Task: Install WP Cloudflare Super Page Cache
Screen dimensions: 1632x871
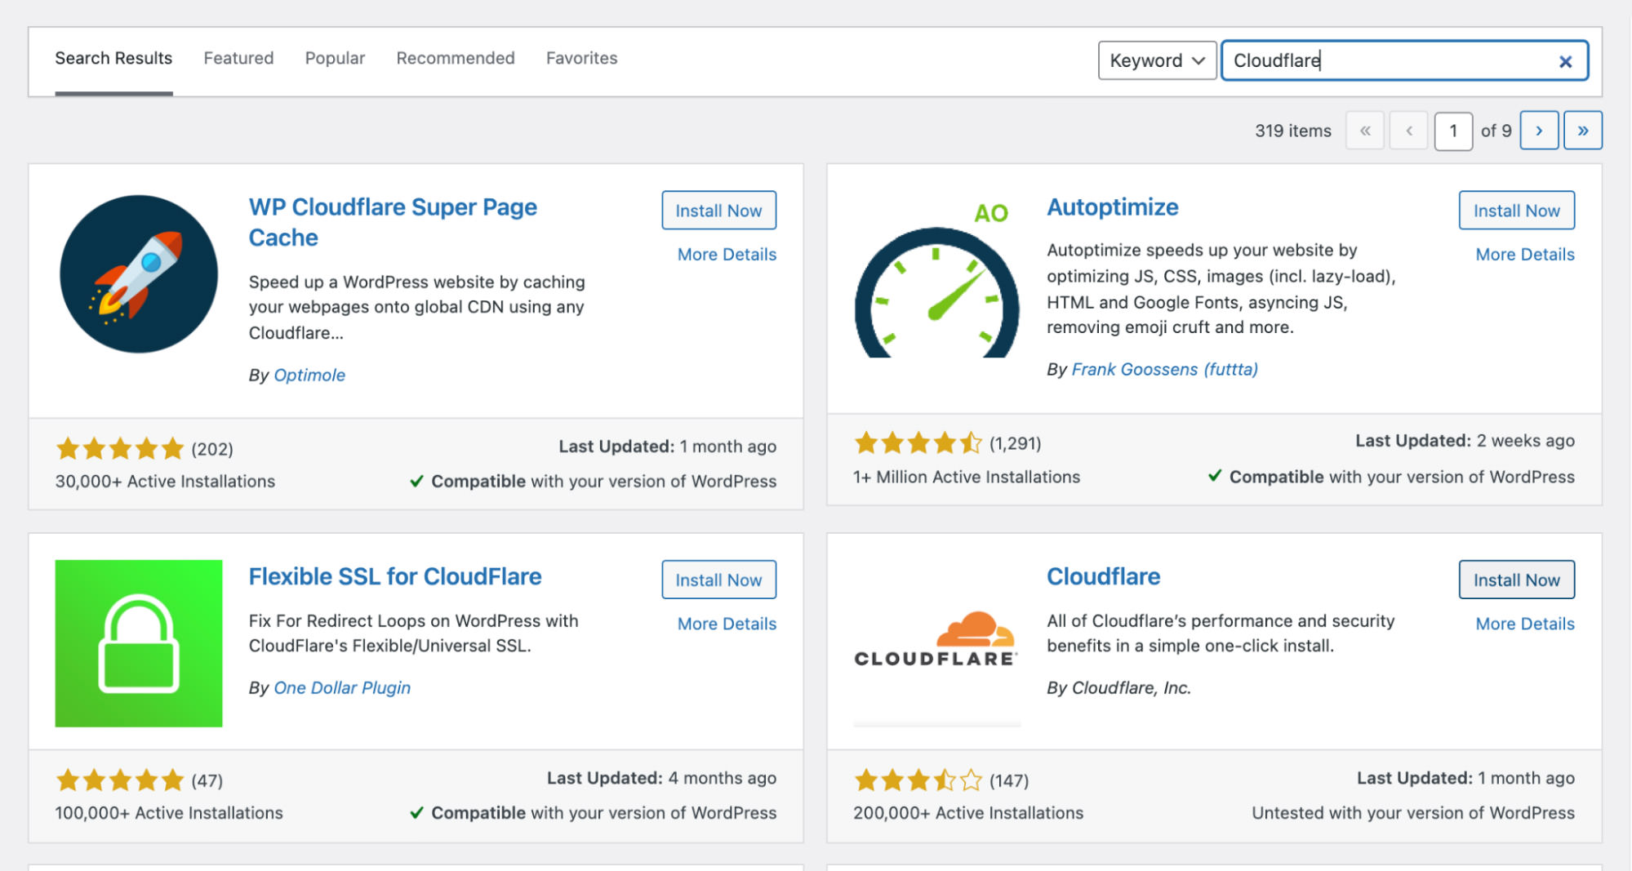Action: point(718,211)
